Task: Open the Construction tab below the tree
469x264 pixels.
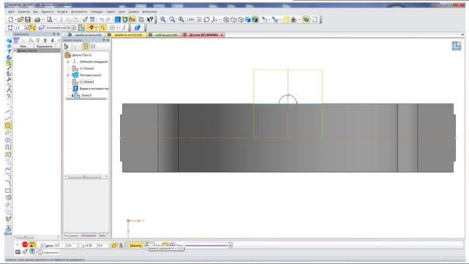Action: point(71,236)
